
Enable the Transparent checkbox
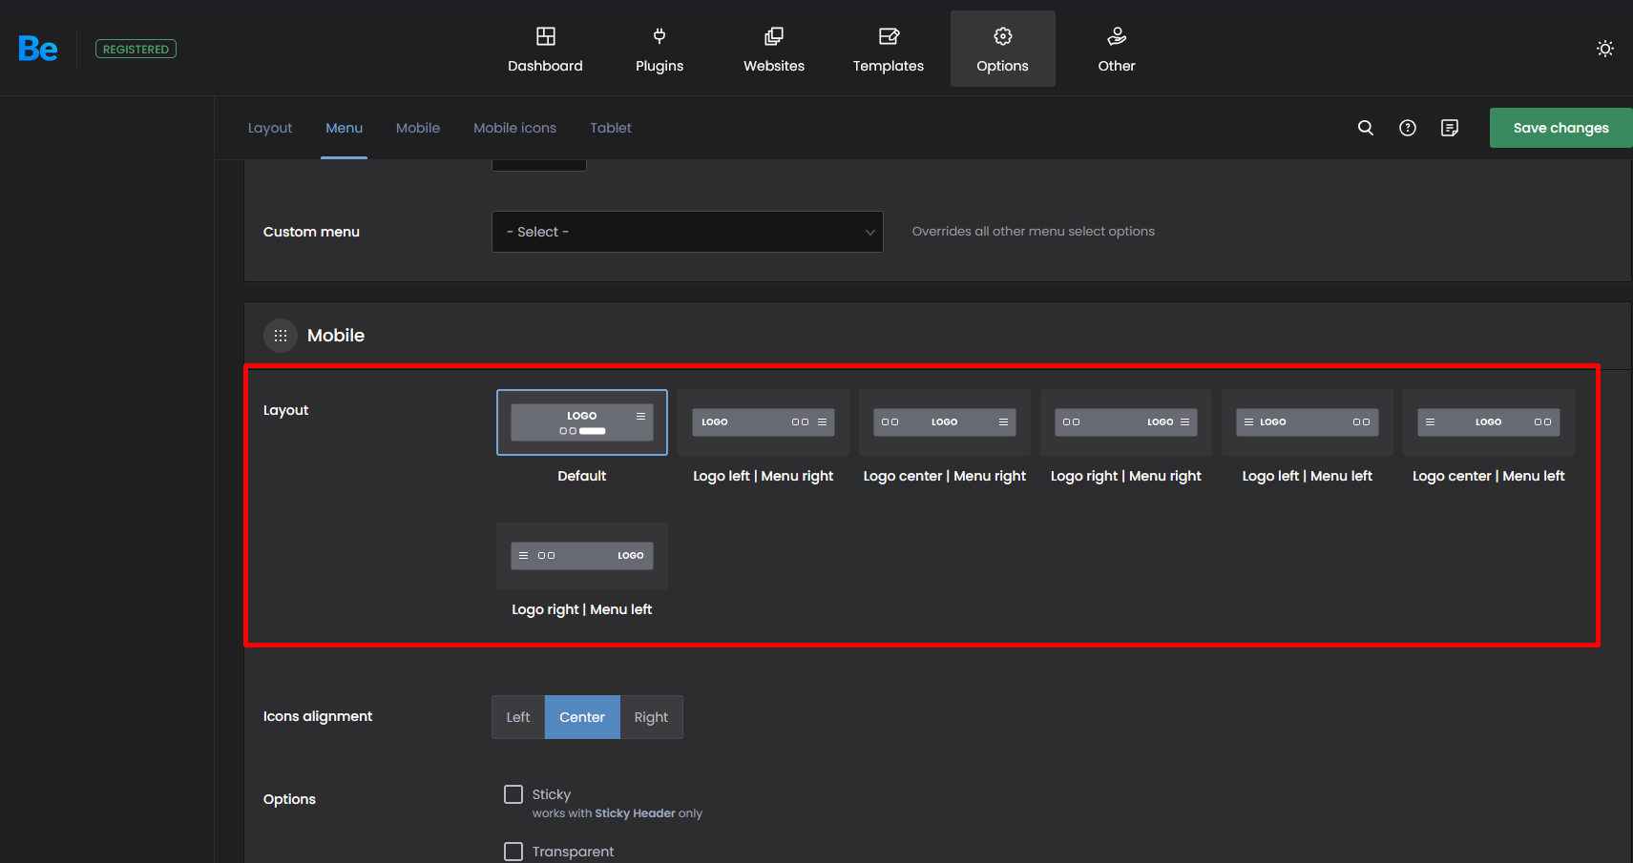pyautogui.click(x=513, y=852)
